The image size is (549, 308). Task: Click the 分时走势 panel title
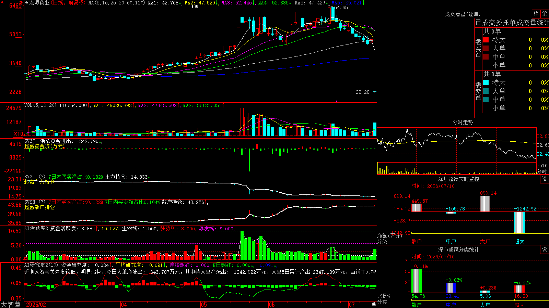tap(463, 122)
